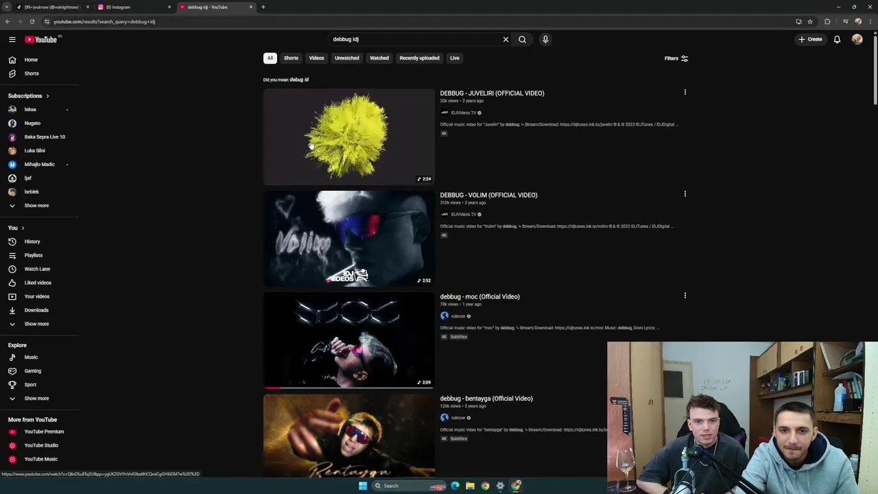
Task: Click the Create button
Action: 810,39
